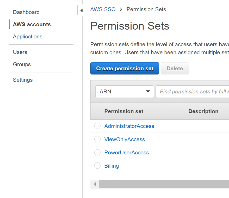Click the Description column header
The height and width of the screenshot is (198, 229).
pyautogui.click(x=203, y=111)
